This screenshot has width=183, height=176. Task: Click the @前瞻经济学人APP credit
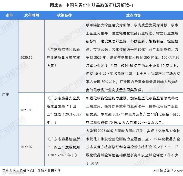pos(168,171)
